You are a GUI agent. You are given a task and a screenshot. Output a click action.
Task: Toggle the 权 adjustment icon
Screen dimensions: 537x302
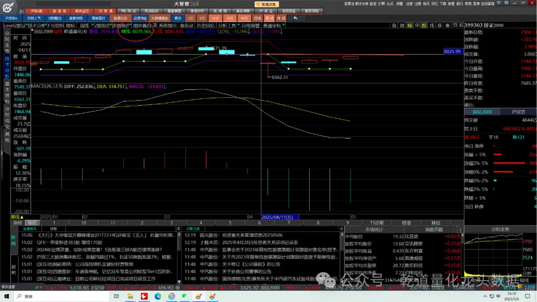point(424,26)
